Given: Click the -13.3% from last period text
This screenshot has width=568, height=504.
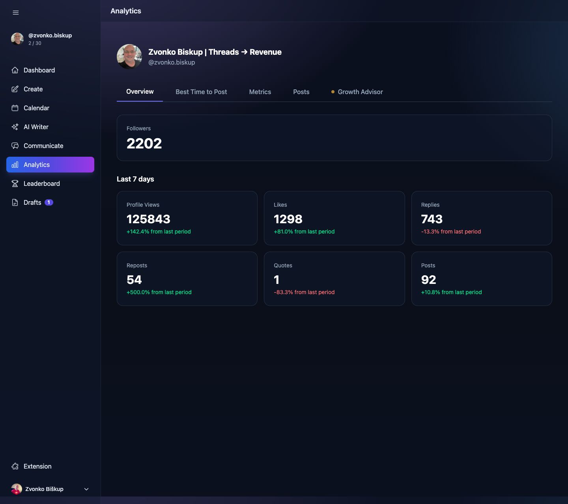Looking at the screenshot, I should click(451, 232).
